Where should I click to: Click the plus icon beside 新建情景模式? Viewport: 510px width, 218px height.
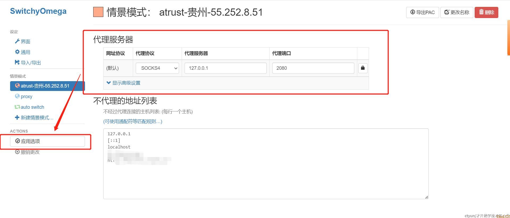tap(17, 117)
